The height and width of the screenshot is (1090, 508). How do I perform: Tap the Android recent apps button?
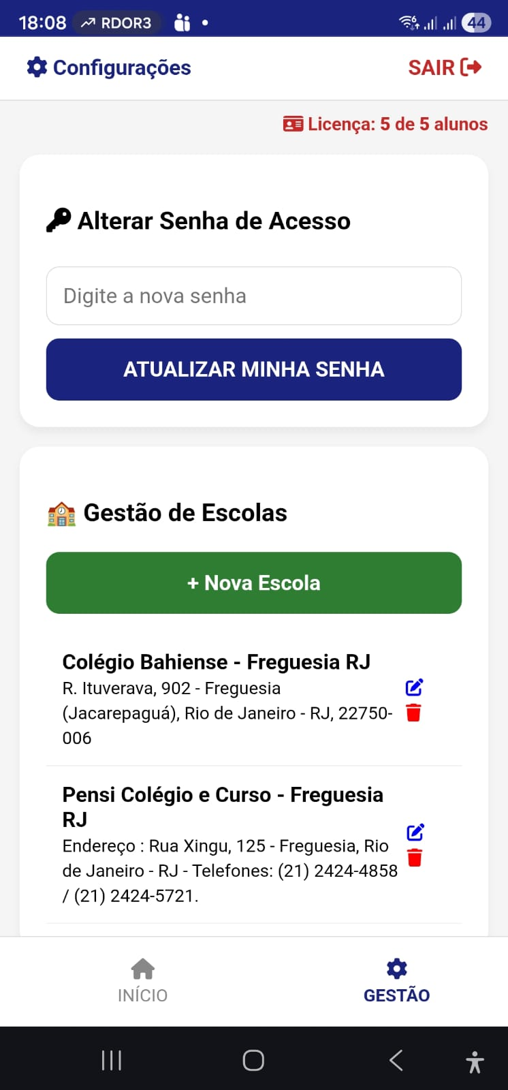[x=111, y=1060]
